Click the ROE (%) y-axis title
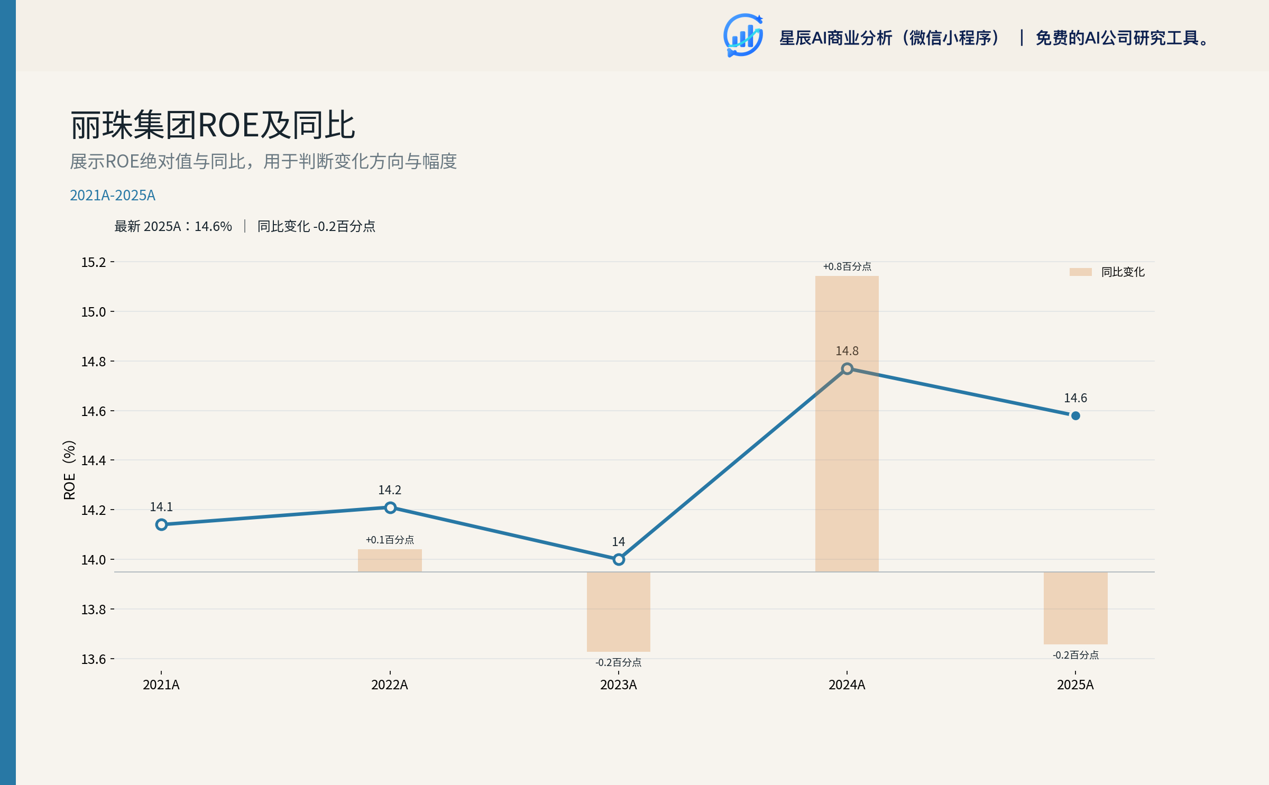Image resolution: width=1269 pixels, height=785 pixels. coord(69,469)
